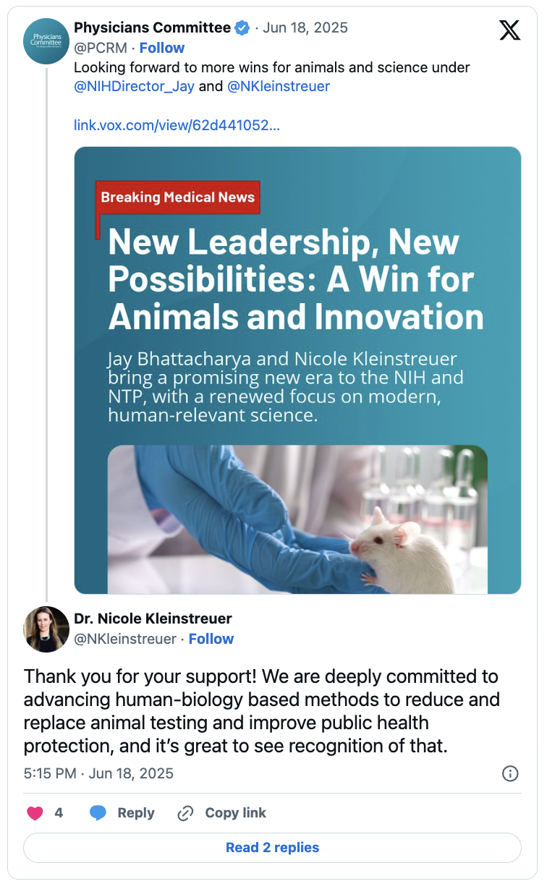Click the Physicians Committee display name
This screenshot has height=884, width=547.
pyautogui.click(x=153, y=28)
